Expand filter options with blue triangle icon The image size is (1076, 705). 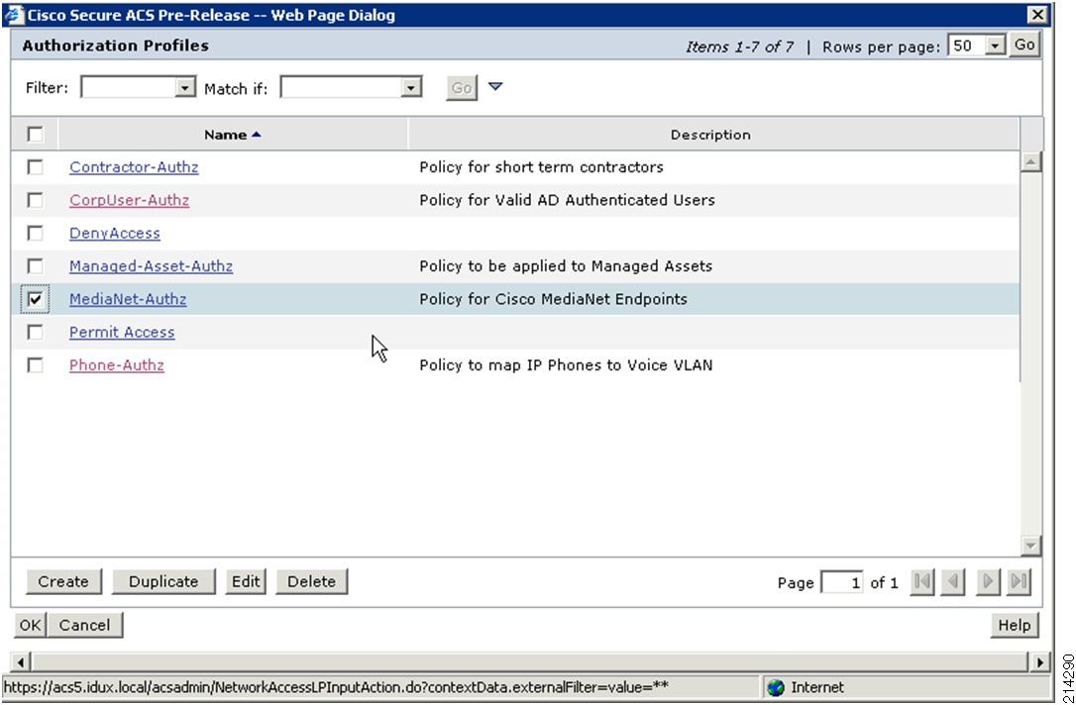(494, 87)
